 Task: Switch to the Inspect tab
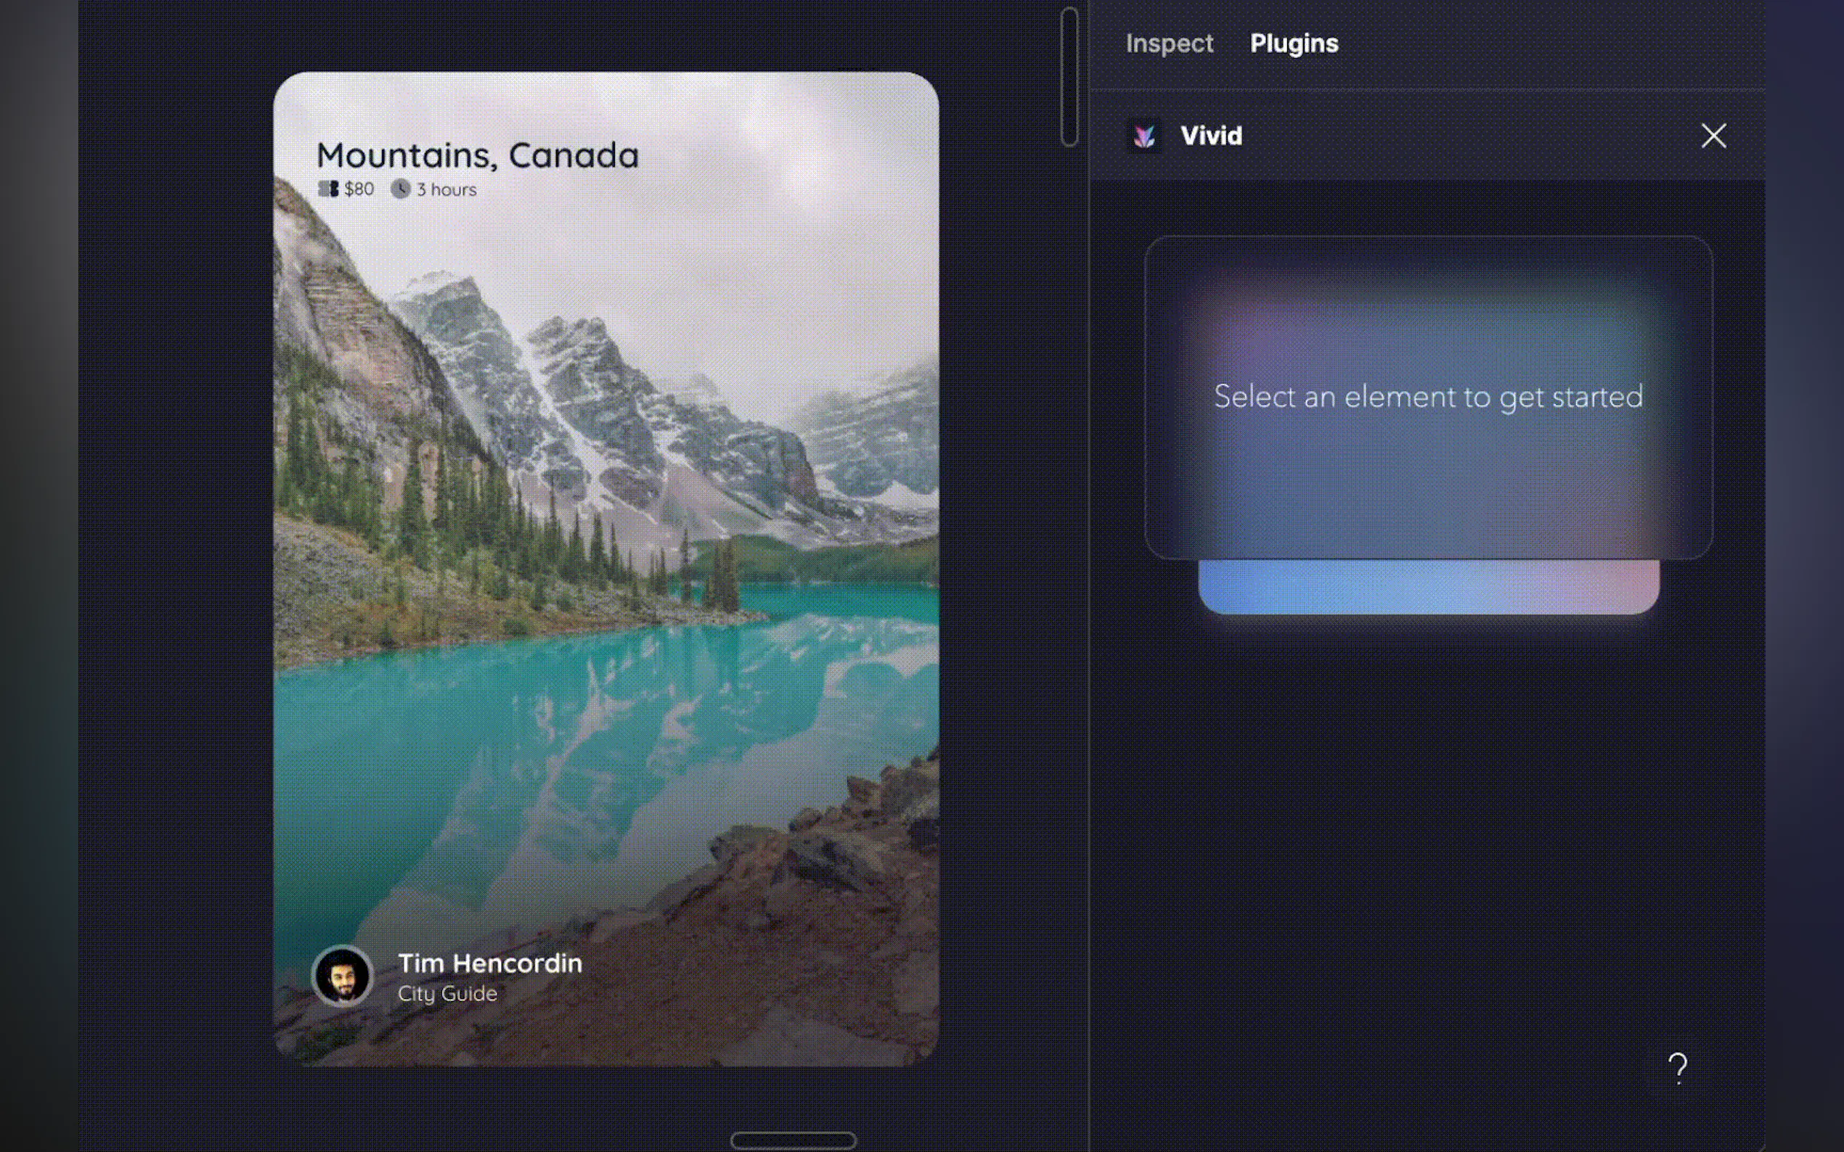click(1169, 44)
